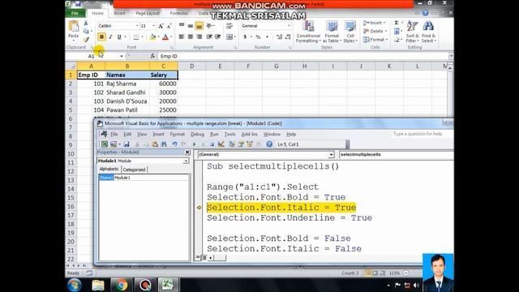Toggle Middle Align in Alignment group
The height and width of the screenshot is (292, 519).
[x=191, y=26]
